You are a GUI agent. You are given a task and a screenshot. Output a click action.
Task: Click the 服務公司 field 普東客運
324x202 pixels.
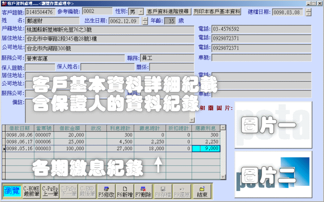coord(75,58)
